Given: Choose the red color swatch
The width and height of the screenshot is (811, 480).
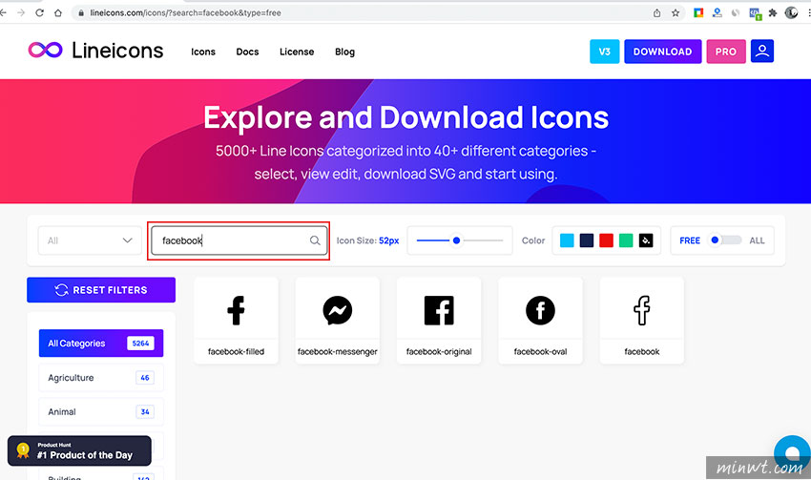Looking at the screenshot, I should [606, 240].
